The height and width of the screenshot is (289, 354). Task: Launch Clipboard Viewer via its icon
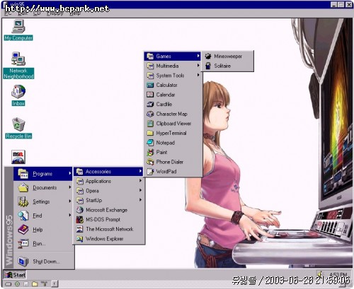point(150,124)
